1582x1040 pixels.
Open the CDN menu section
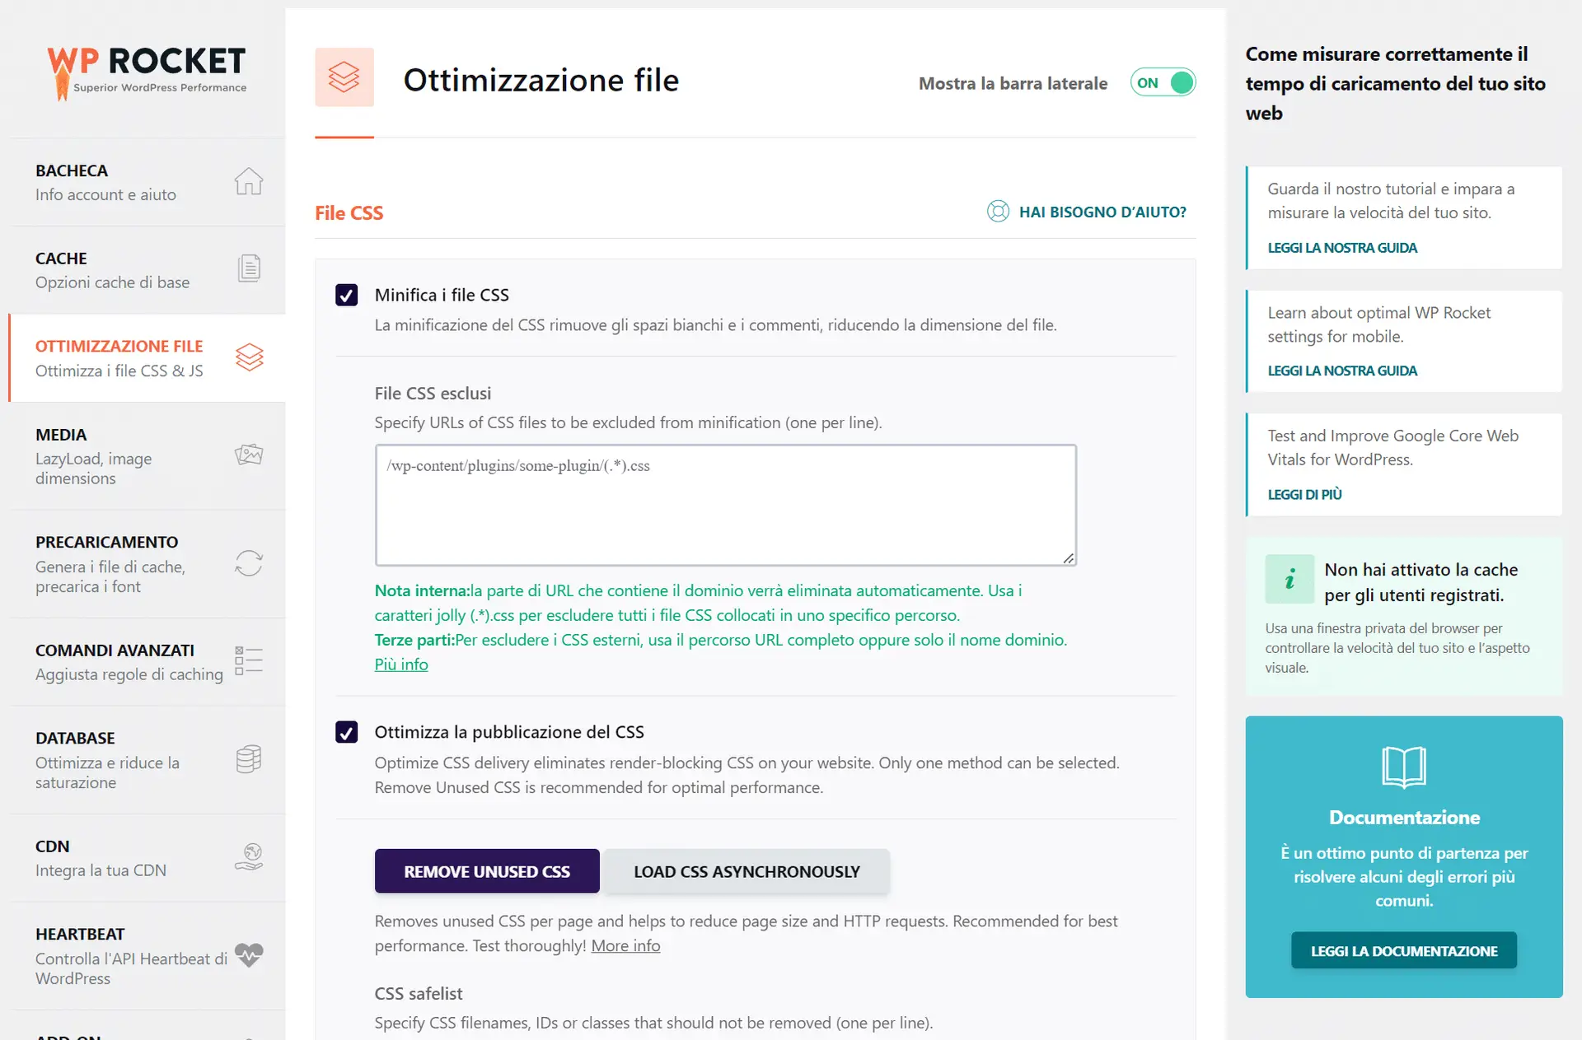pyautogui.click(x=148, y=858)
